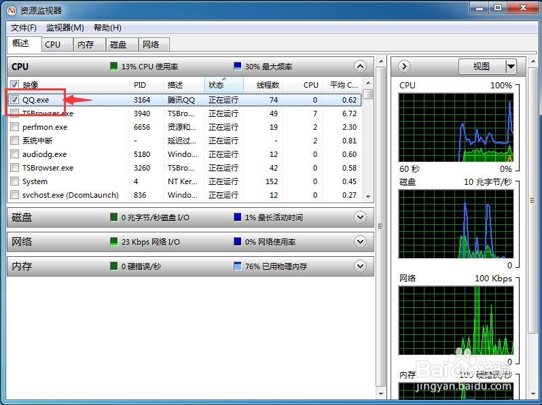
Task: Click the green CPU usage indicator square
Action: [x=113, y=67]
